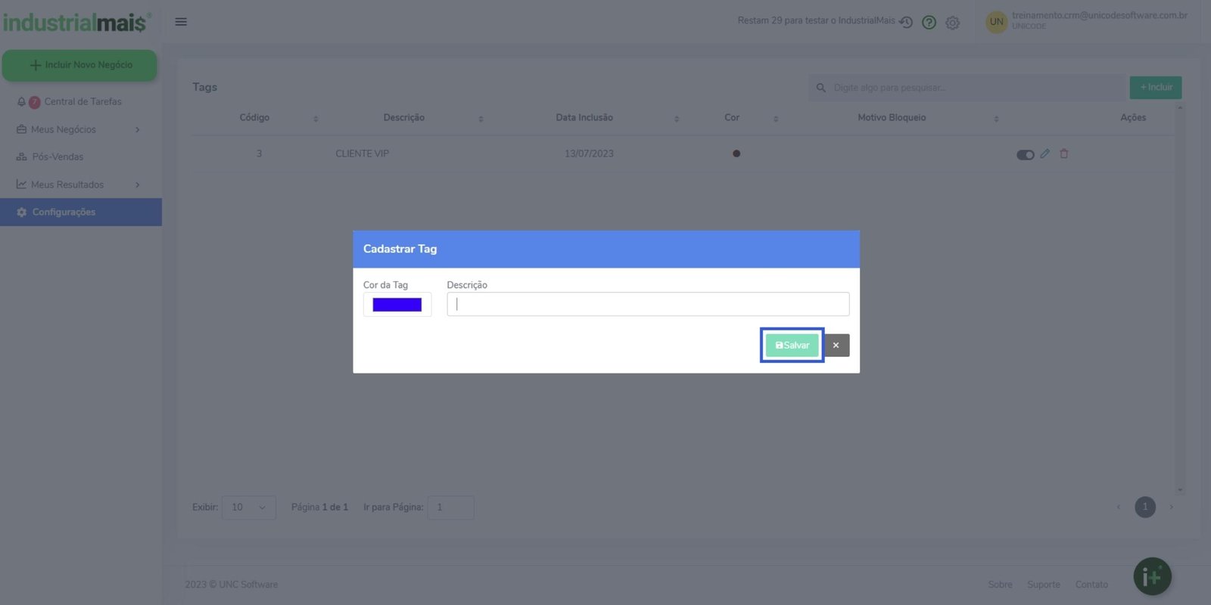Save the new tag with Salvar

pos(792,346)
